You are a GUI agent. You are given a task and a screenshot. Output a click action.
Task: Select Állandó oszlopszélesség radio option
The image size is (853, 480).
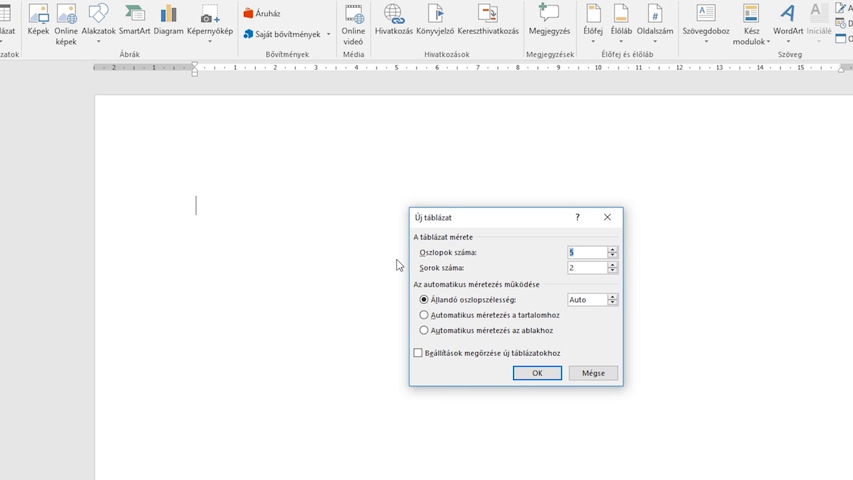[x=424, y=300]
